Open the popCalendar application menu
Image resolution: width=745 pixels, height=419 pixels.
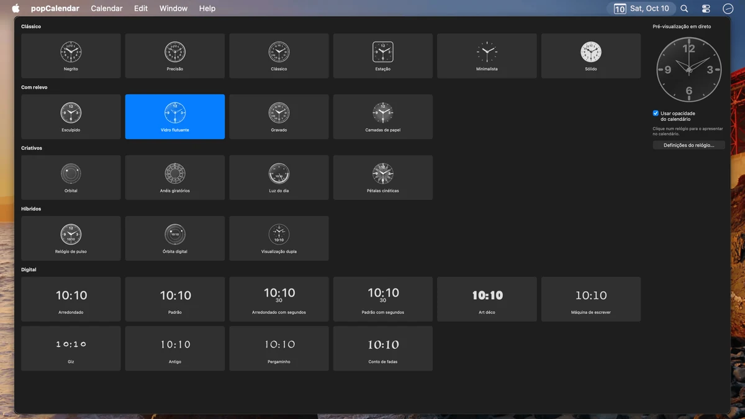(55, 9)
